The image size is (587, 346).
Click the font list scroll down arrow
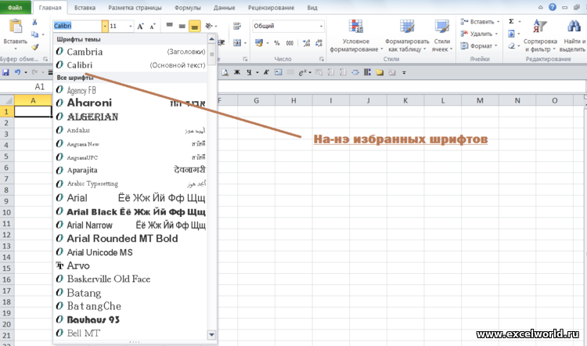click(211, 334)
